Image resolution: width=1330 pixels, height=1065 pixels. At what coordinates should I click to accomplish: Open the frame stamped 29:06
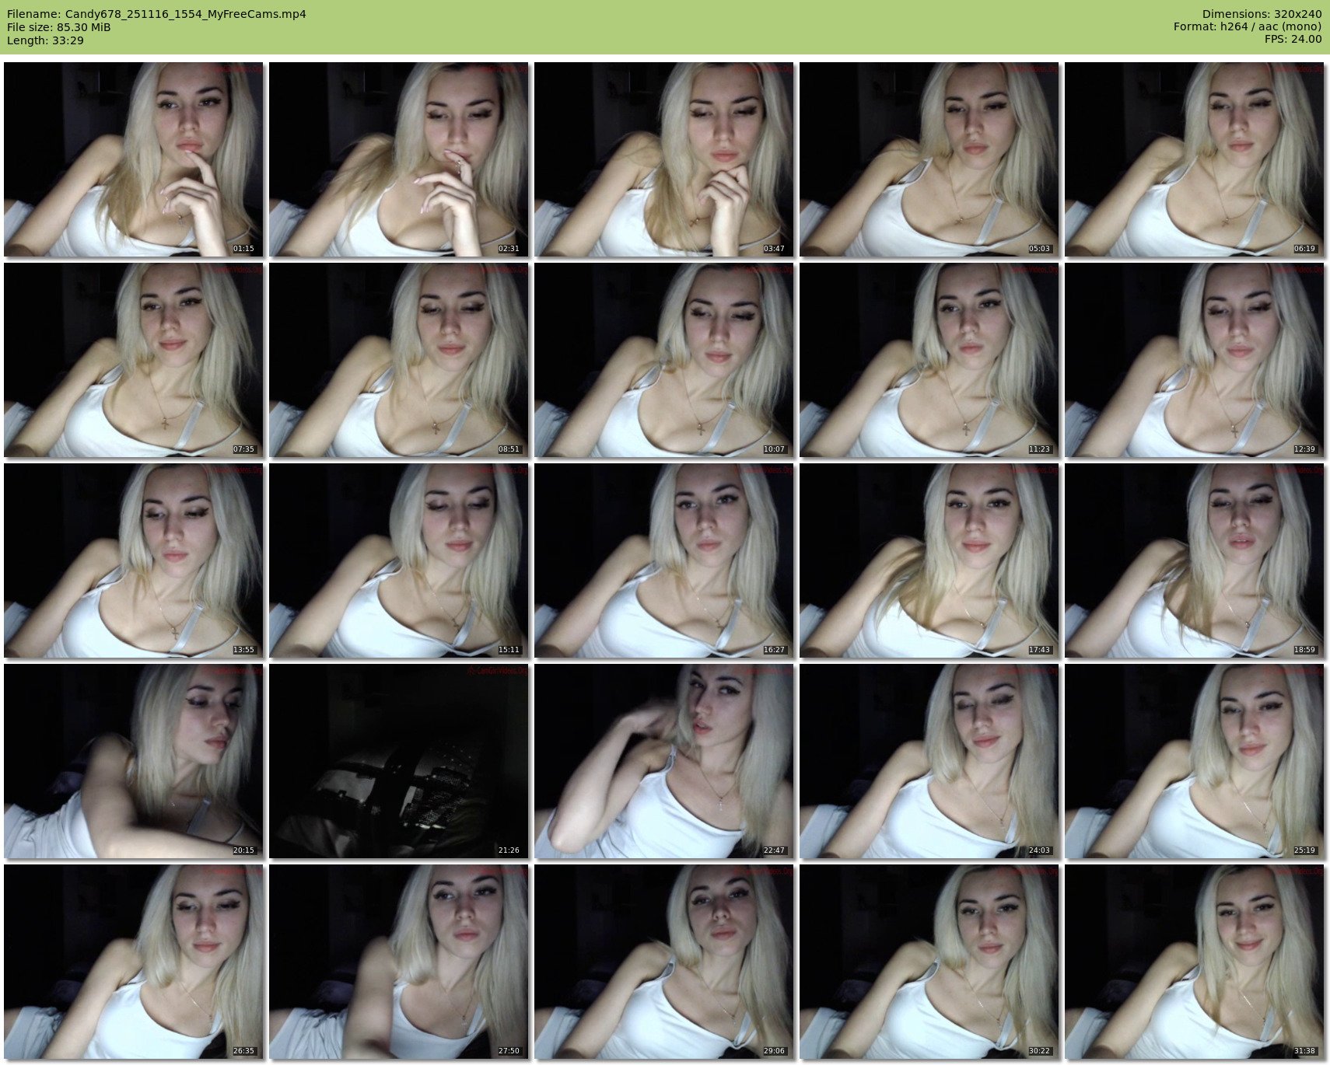point(664,962)
